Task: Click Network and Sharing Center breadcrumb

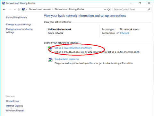Action: [69, 9]
